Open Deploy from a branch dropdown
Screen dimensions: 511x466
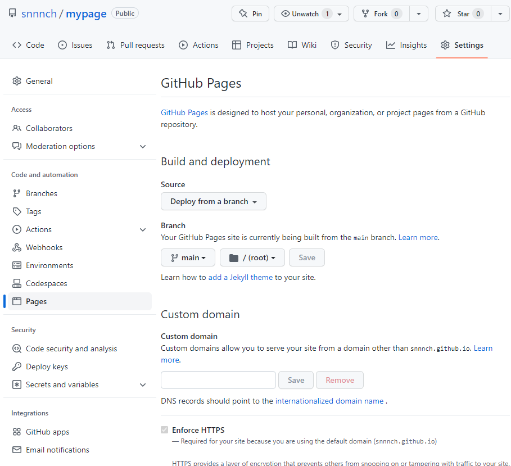click(x=214, y=201)
